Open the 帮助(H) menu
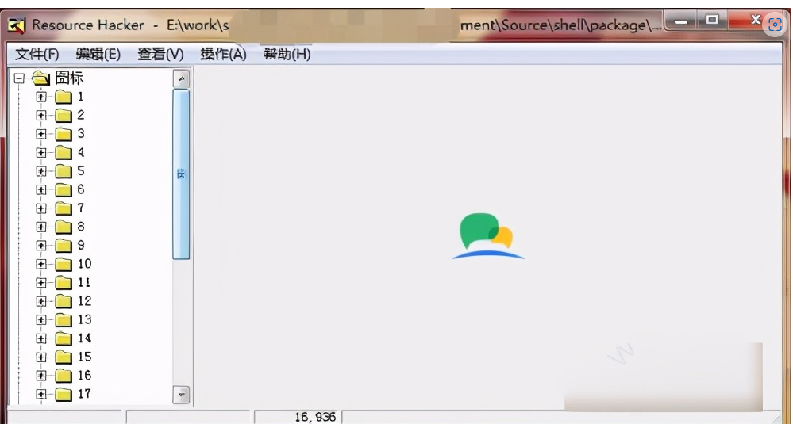Viewport: 793px width, 424px height. (x=287, y=54)
